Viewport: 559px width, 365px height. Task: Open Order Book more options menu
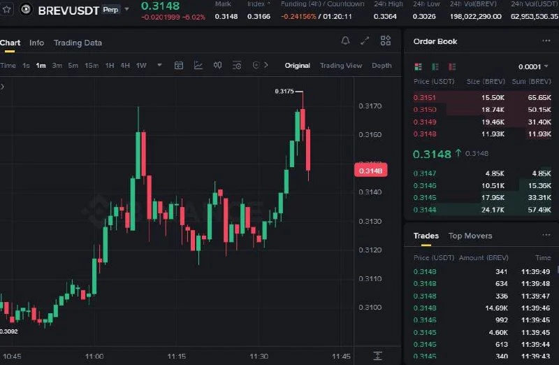pos(546,41)
